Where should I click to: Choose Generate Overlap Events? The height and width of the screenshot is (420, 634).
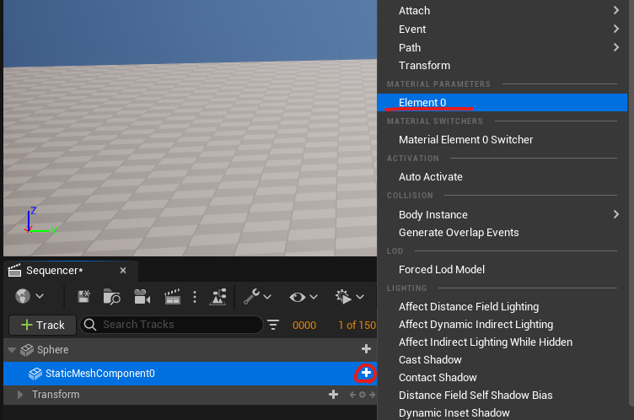pyautogui.click(x=502, y=233)
